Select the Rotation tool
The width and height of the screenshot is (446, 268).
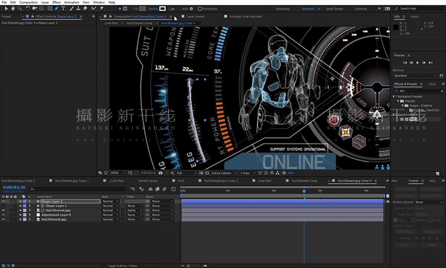(x=28, y=8)
